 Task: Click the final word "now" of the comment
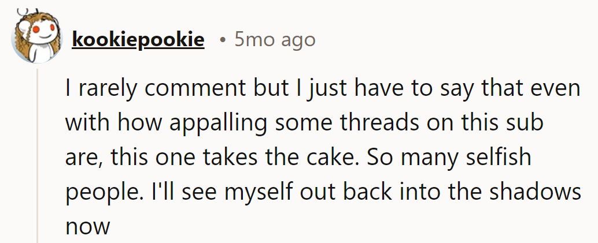[x=87, y=226]
